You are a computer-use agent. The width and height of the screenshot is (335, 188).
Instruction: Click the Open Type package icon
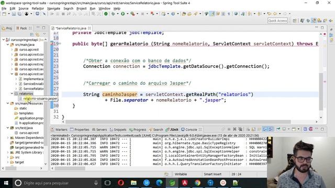tap(184, 14)
